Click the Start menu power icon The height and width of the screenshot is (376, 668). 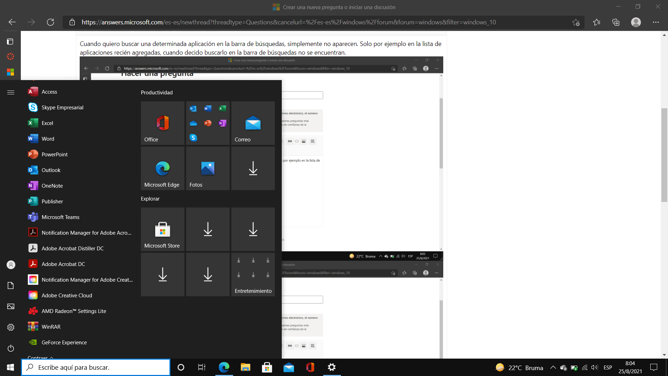click(11, 348)
